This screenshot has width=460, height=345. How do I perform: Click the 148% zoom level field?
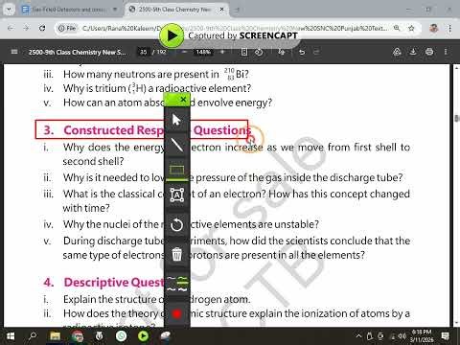[x=203, y=52]
